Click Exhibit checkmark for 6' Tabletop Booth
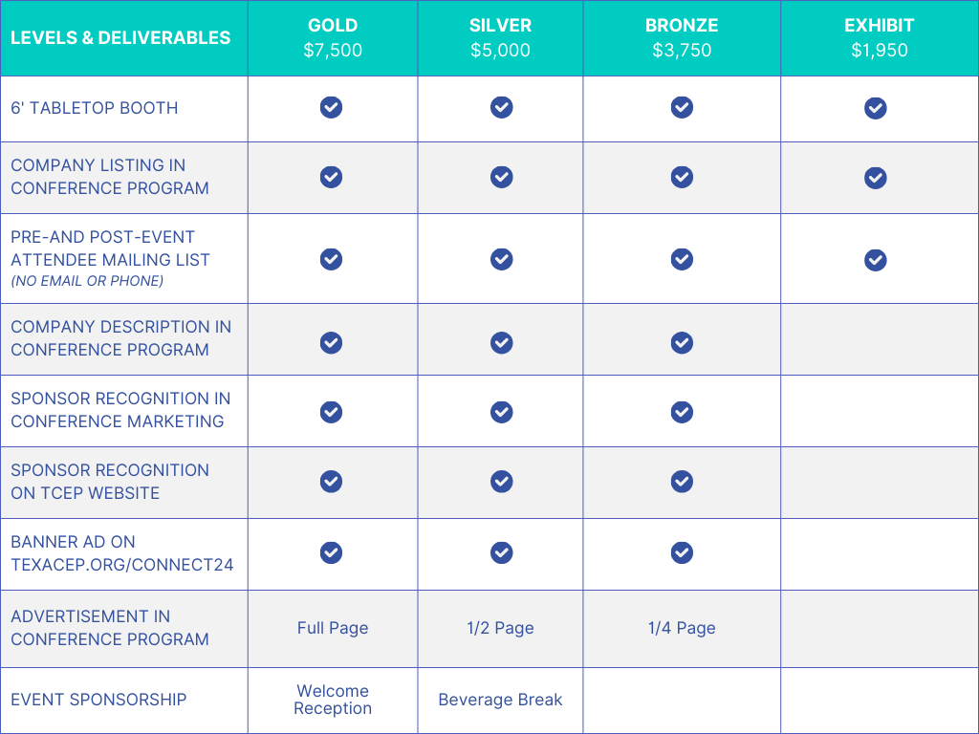The image size is (979, 734). coord(876,109)
